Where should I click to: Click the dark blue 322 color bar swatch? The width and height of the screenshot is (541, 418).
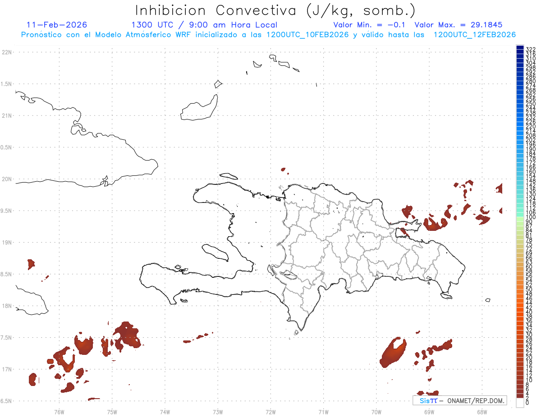[520, 47]
